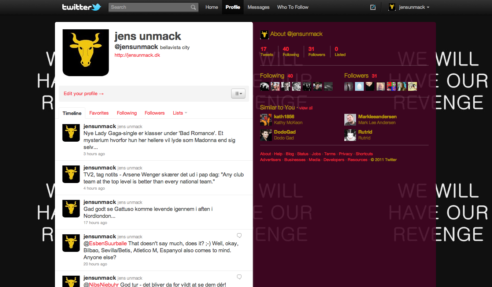492x287 pixels.
Task: Click avatar on Lady Gaga tweet
Action: click(71, 133)
